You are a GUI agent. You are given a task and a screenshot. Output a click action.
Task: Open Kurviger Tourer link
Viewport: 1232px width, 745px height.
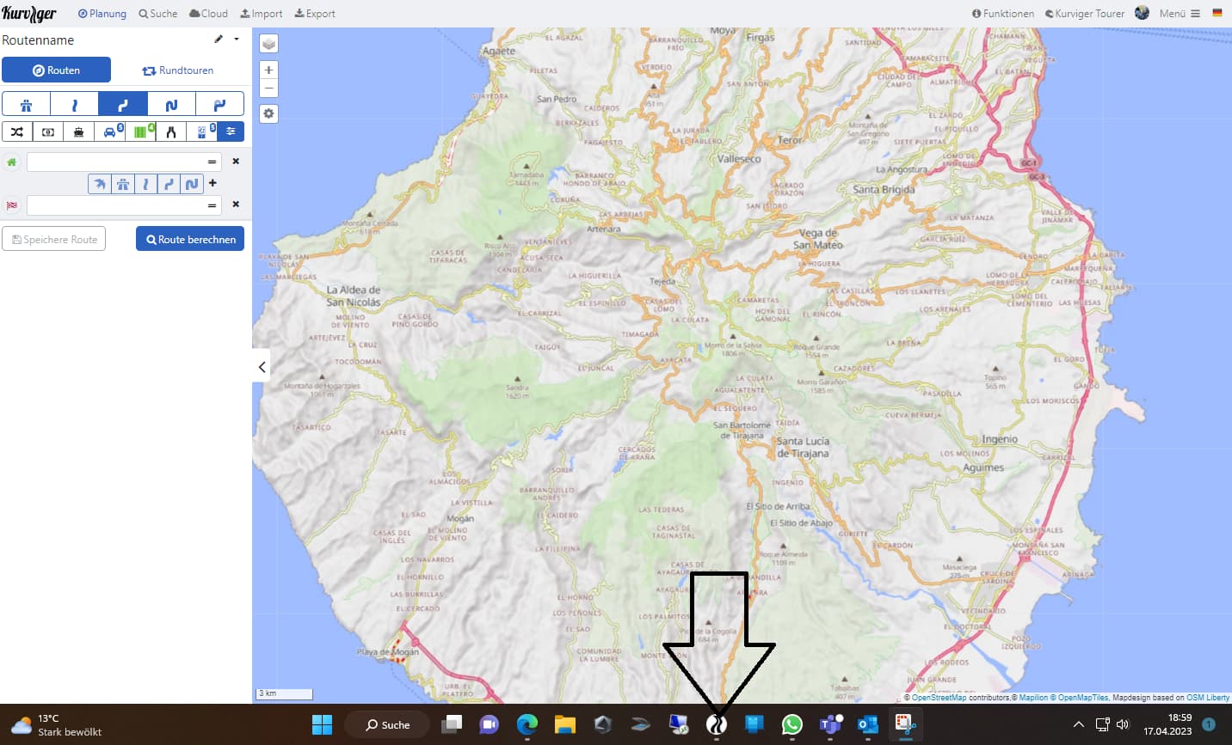[1085, 14]
